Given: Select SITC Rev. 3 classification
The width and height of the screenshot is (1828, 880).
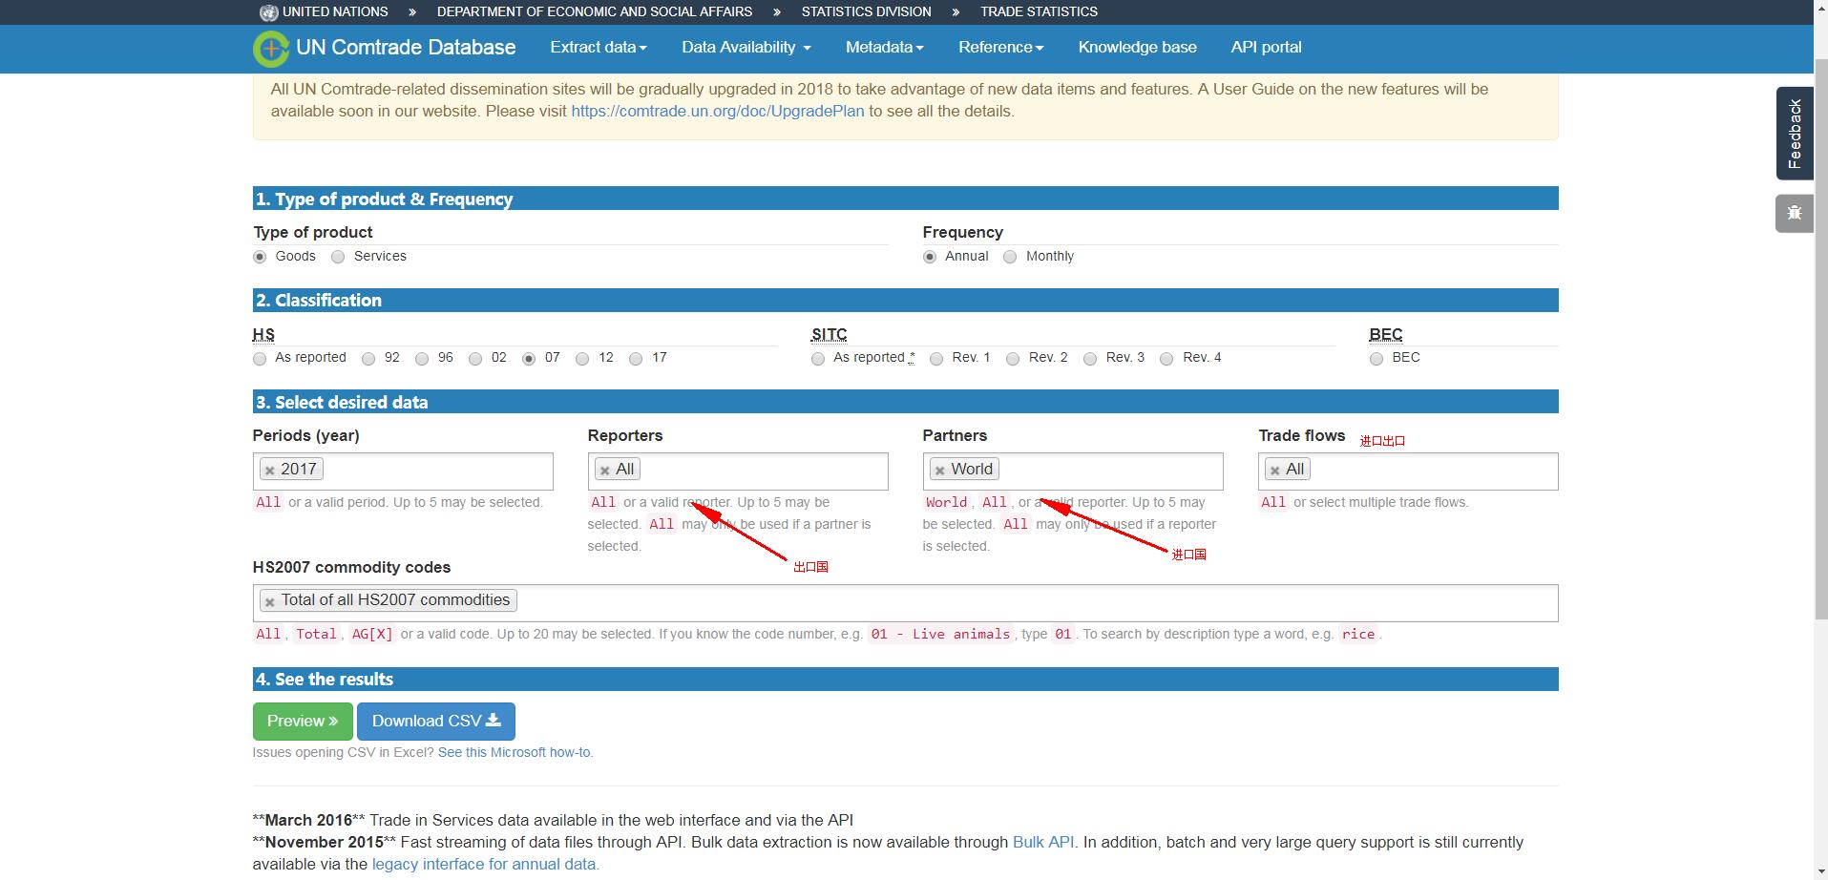Looking at the screenshot, I should coord(1090,359).
